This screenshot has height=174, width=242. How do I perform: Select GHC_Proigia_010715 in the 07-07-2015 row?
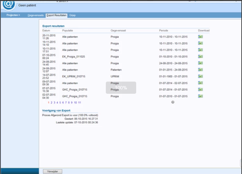pyautogui.click(x=75, y=90)
